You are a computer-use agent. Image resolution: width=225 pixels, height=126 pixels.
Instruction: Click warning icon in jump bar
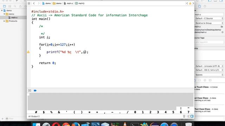[190, 3]
